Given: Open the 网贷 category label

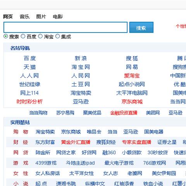Looking at the screenshot, I should click(x=21, y=153).
